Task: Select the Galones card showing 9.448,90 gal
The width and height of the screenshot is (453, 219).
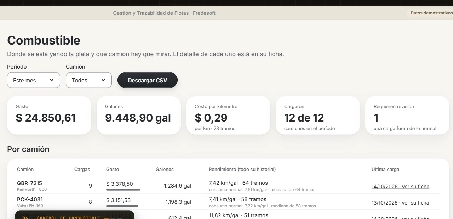Action: tap(139, 116)
